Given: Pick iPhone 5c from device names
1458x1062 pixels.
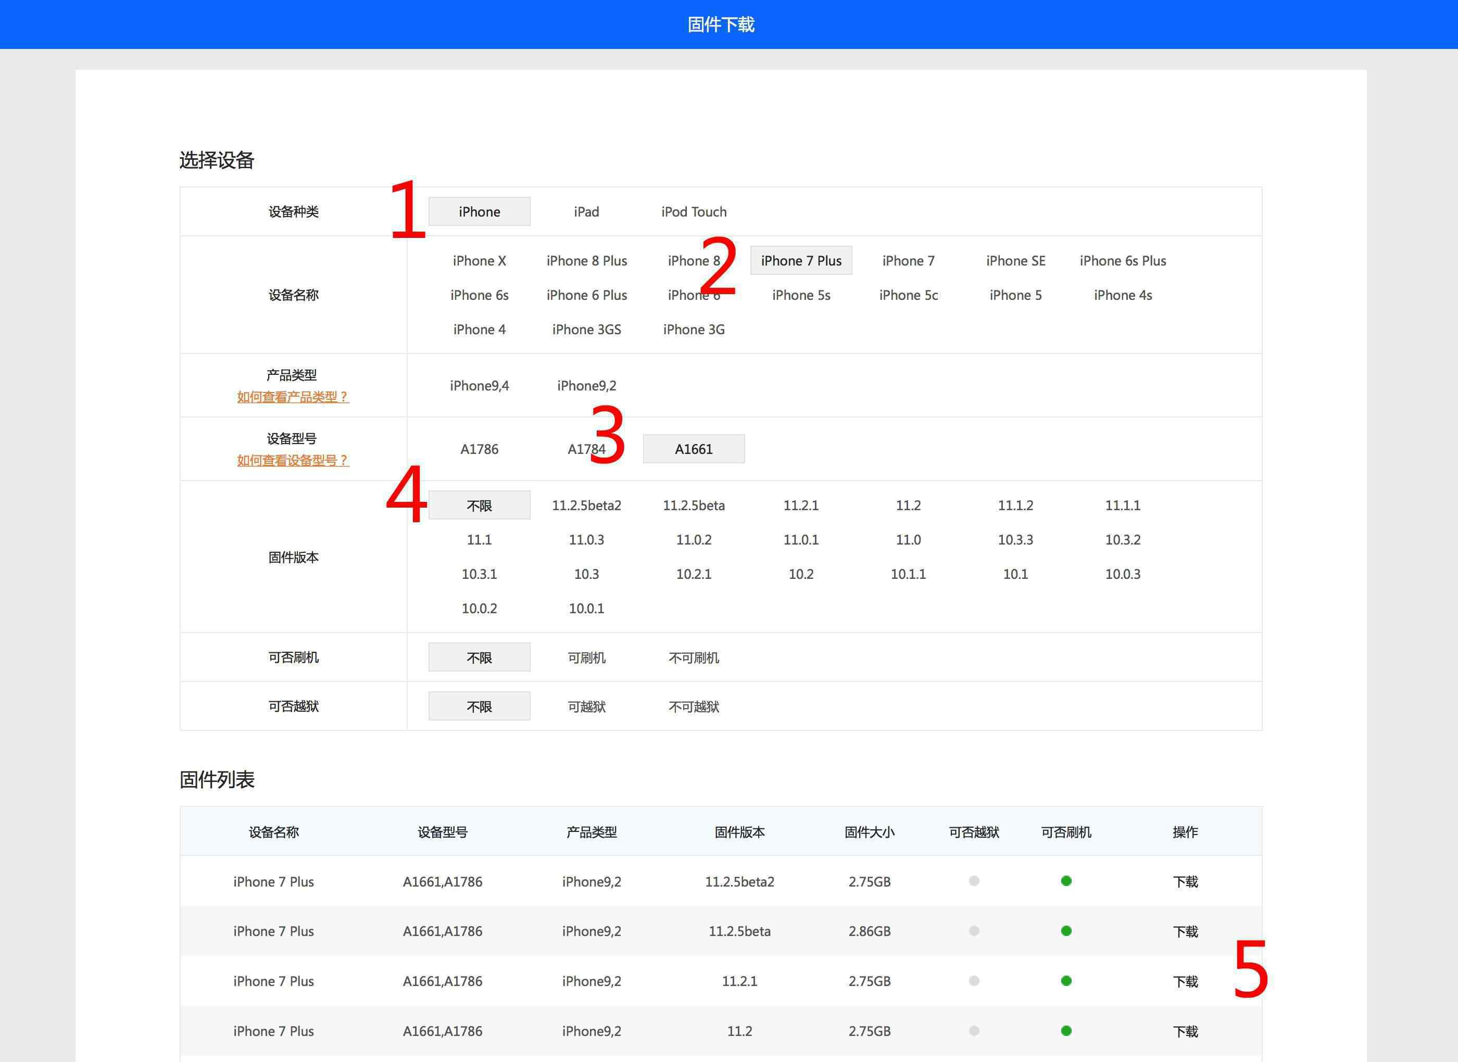Looking at the screenshot, I should point(908,295).
